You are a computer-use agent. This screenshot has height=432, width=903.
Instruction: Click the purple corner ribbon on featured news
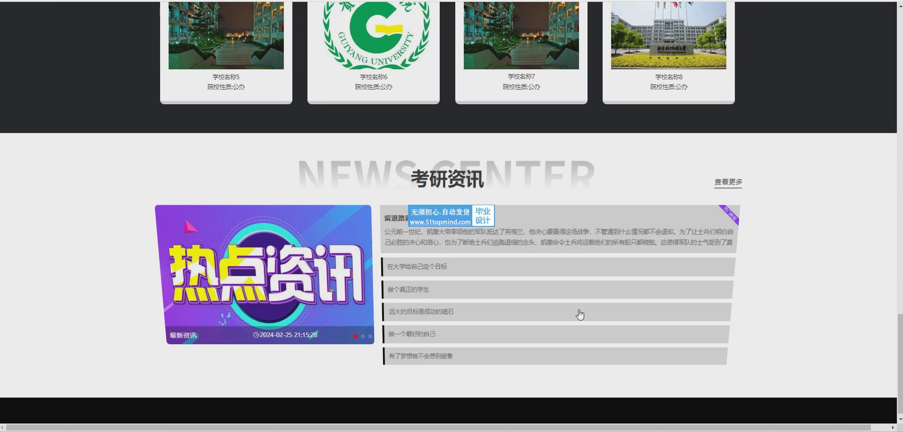click(x=730, y=214)
